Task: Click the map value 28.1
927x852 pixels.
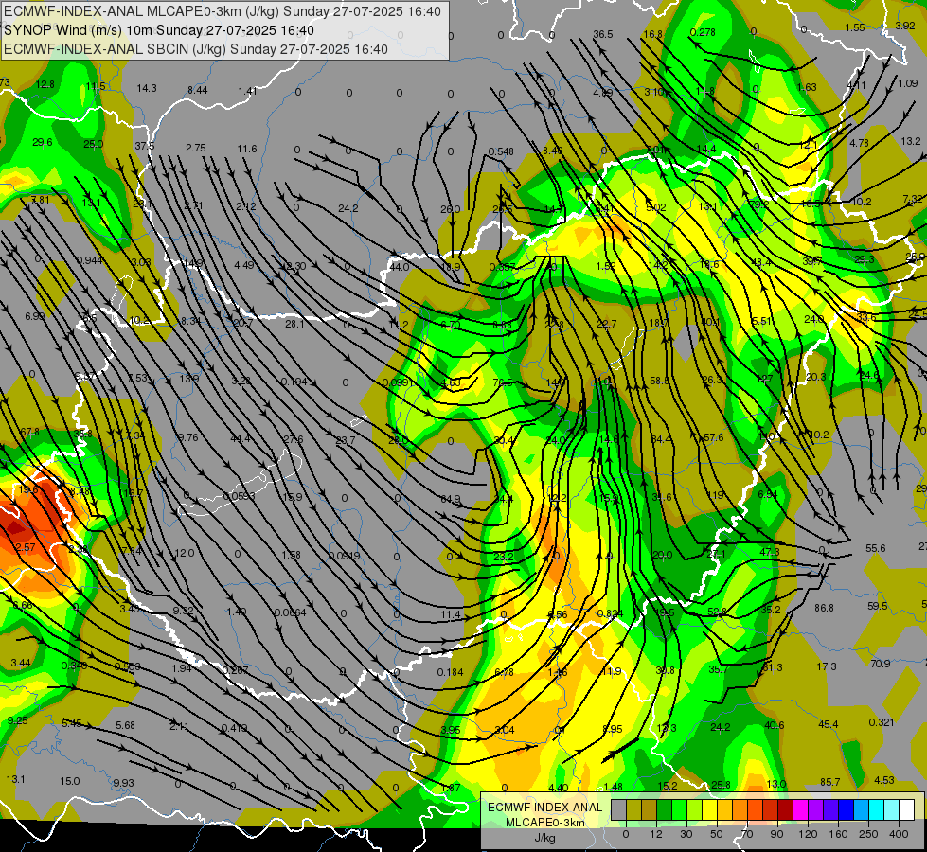Action: 294,324
